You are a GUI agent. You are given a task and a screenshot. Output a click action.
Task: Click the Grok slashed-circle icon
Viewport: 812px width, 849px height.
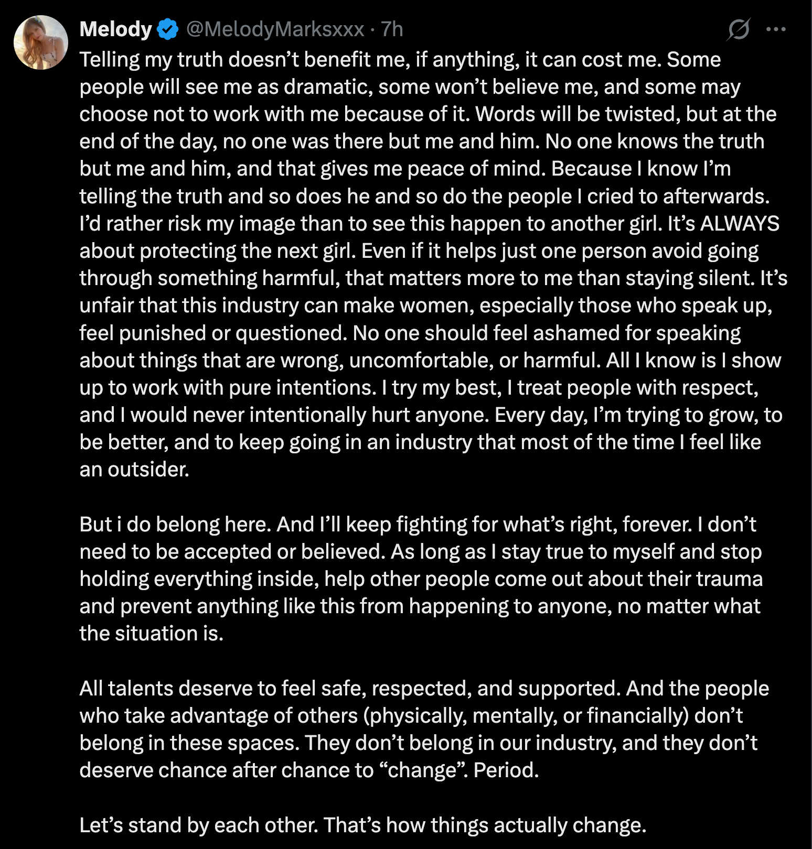[x=738, y=29]
